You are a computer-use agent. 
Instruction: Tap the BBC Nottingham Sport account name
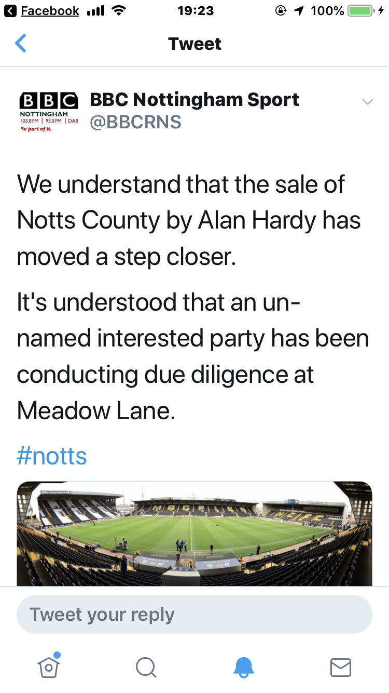[195, 99]
